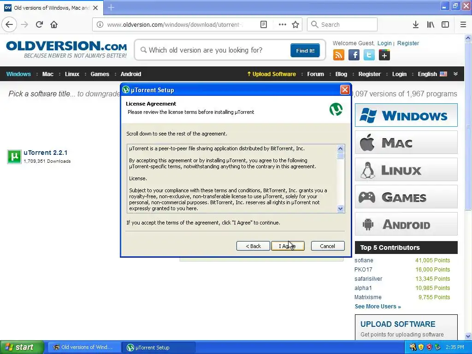Open the downloads arrow icon
This screenshot has height=354, width=472.
click(x=416, y=24)
